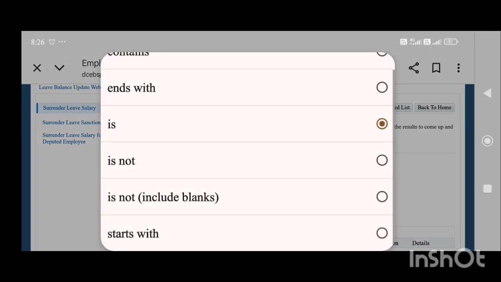Click the Back To Home button
This screenshot has width=501, height=282.
pos(434,107)
